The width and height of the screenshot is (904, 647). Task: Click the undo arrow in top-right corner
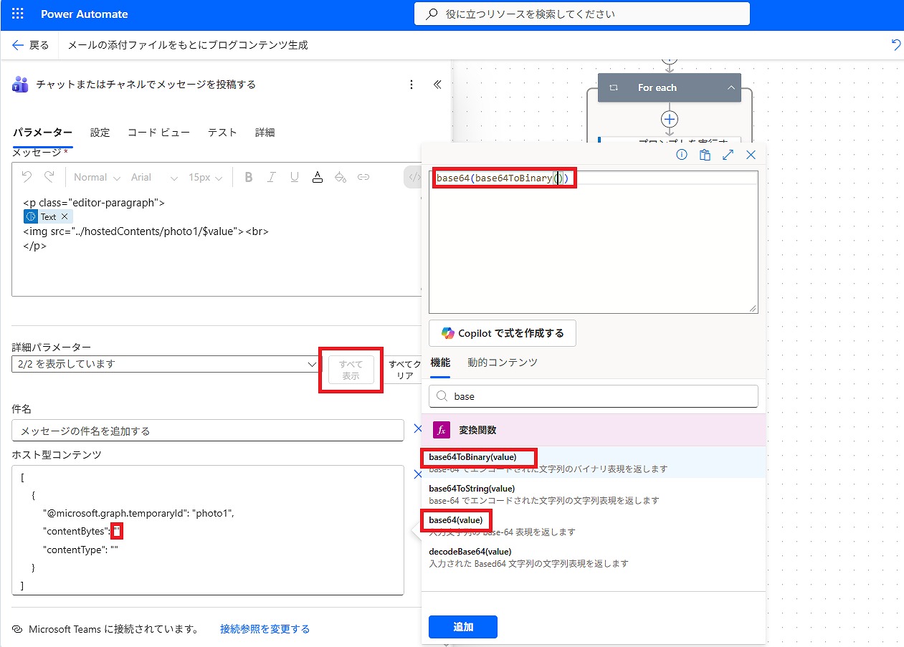(895, 45)
